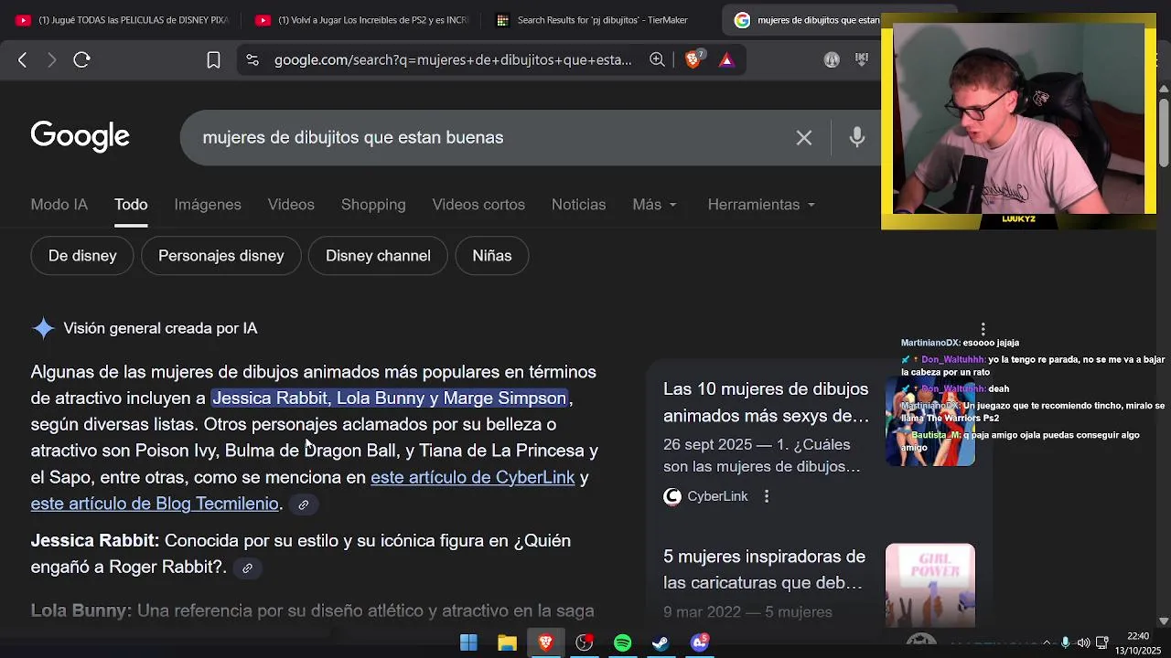The width and height of the screenshot is (1171, 658).
Task: Clear the Google search box with X
Action: [x=804, y=138]
